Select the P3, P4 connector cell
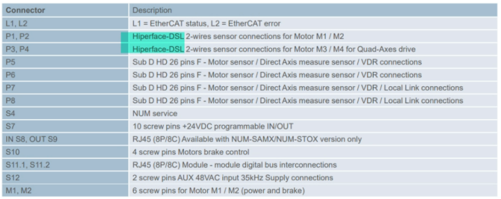 tap(65, 49)
